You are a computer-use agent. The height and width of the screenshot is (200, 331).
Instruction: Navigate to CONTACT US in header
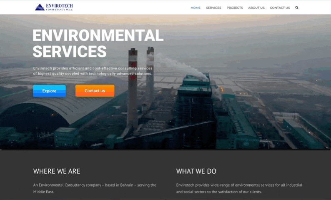pos(280,7)
